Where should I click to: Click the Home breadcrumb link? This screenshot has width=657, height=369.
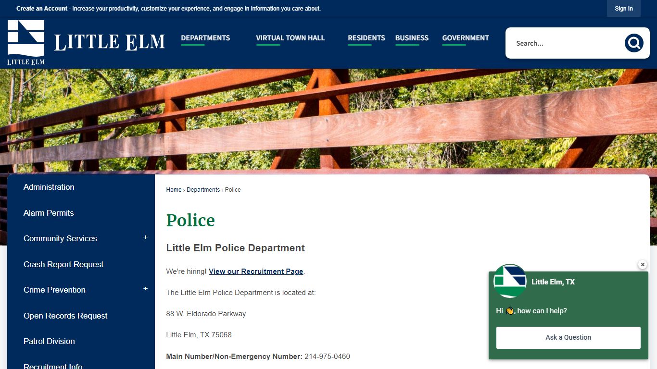(174, 190)
